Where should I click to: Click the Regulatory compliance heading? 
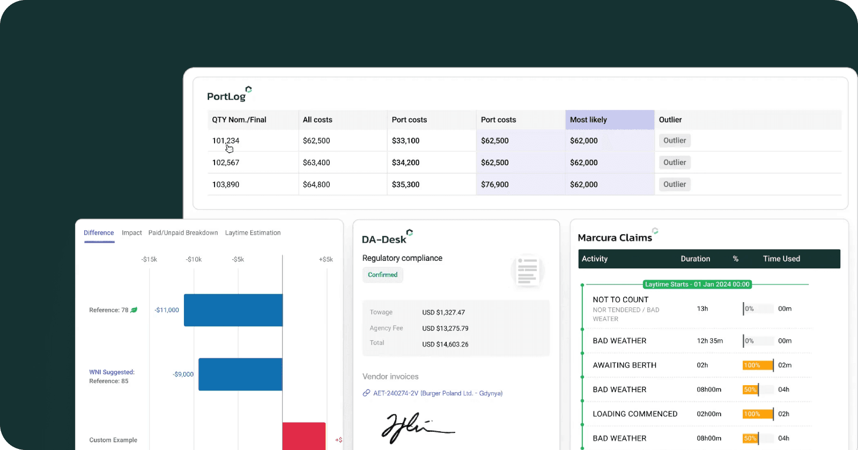[402, 258]
